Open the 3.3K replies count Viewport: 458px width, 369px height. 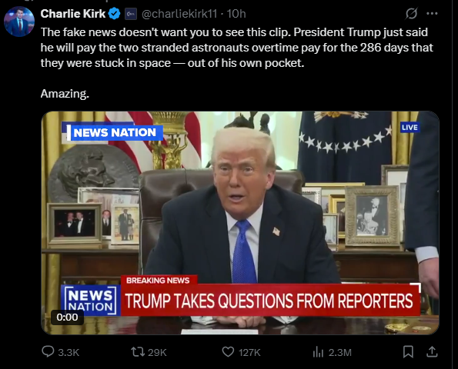(69, 352)
